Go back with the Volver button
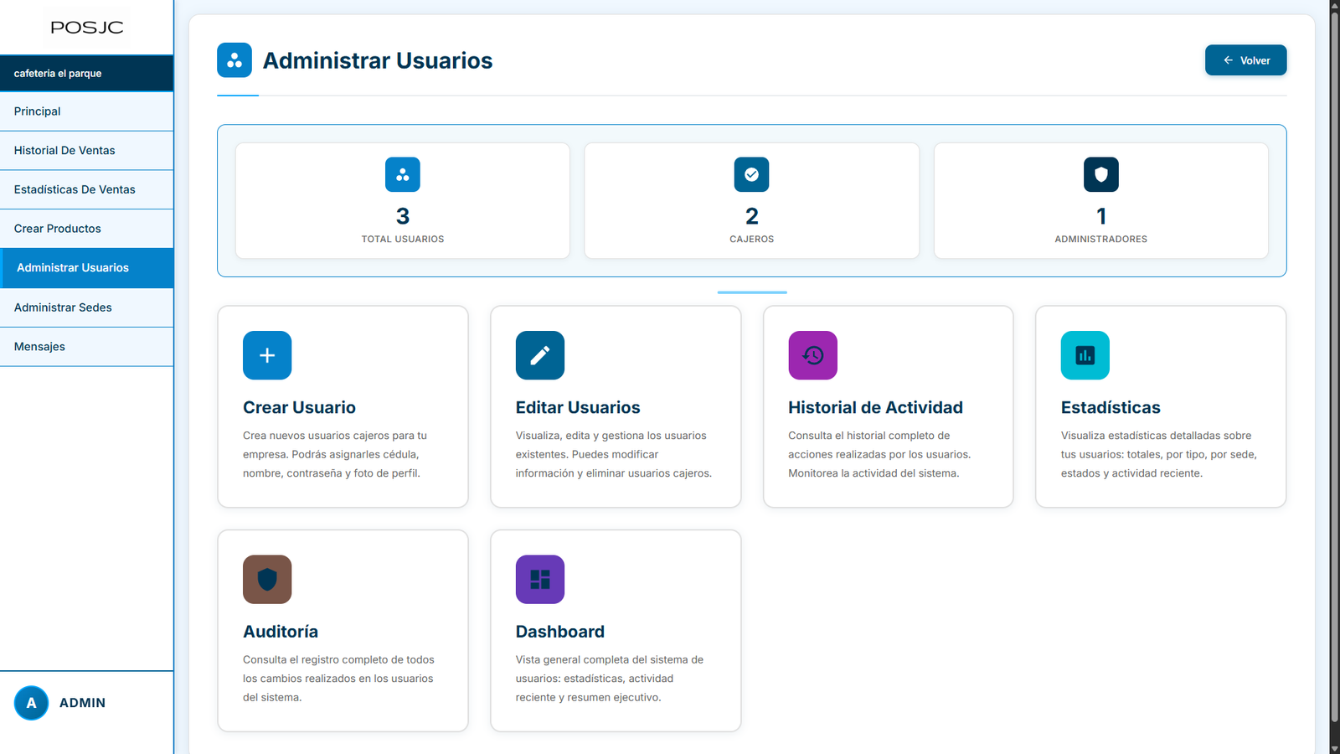 [x=1245, y=60]
